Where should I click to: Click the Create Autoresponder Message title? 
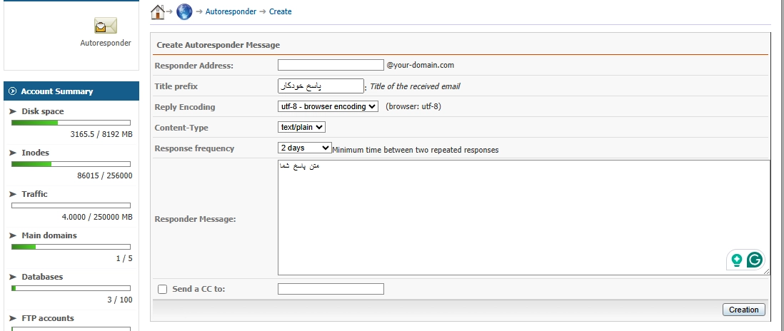click(218, 45)
